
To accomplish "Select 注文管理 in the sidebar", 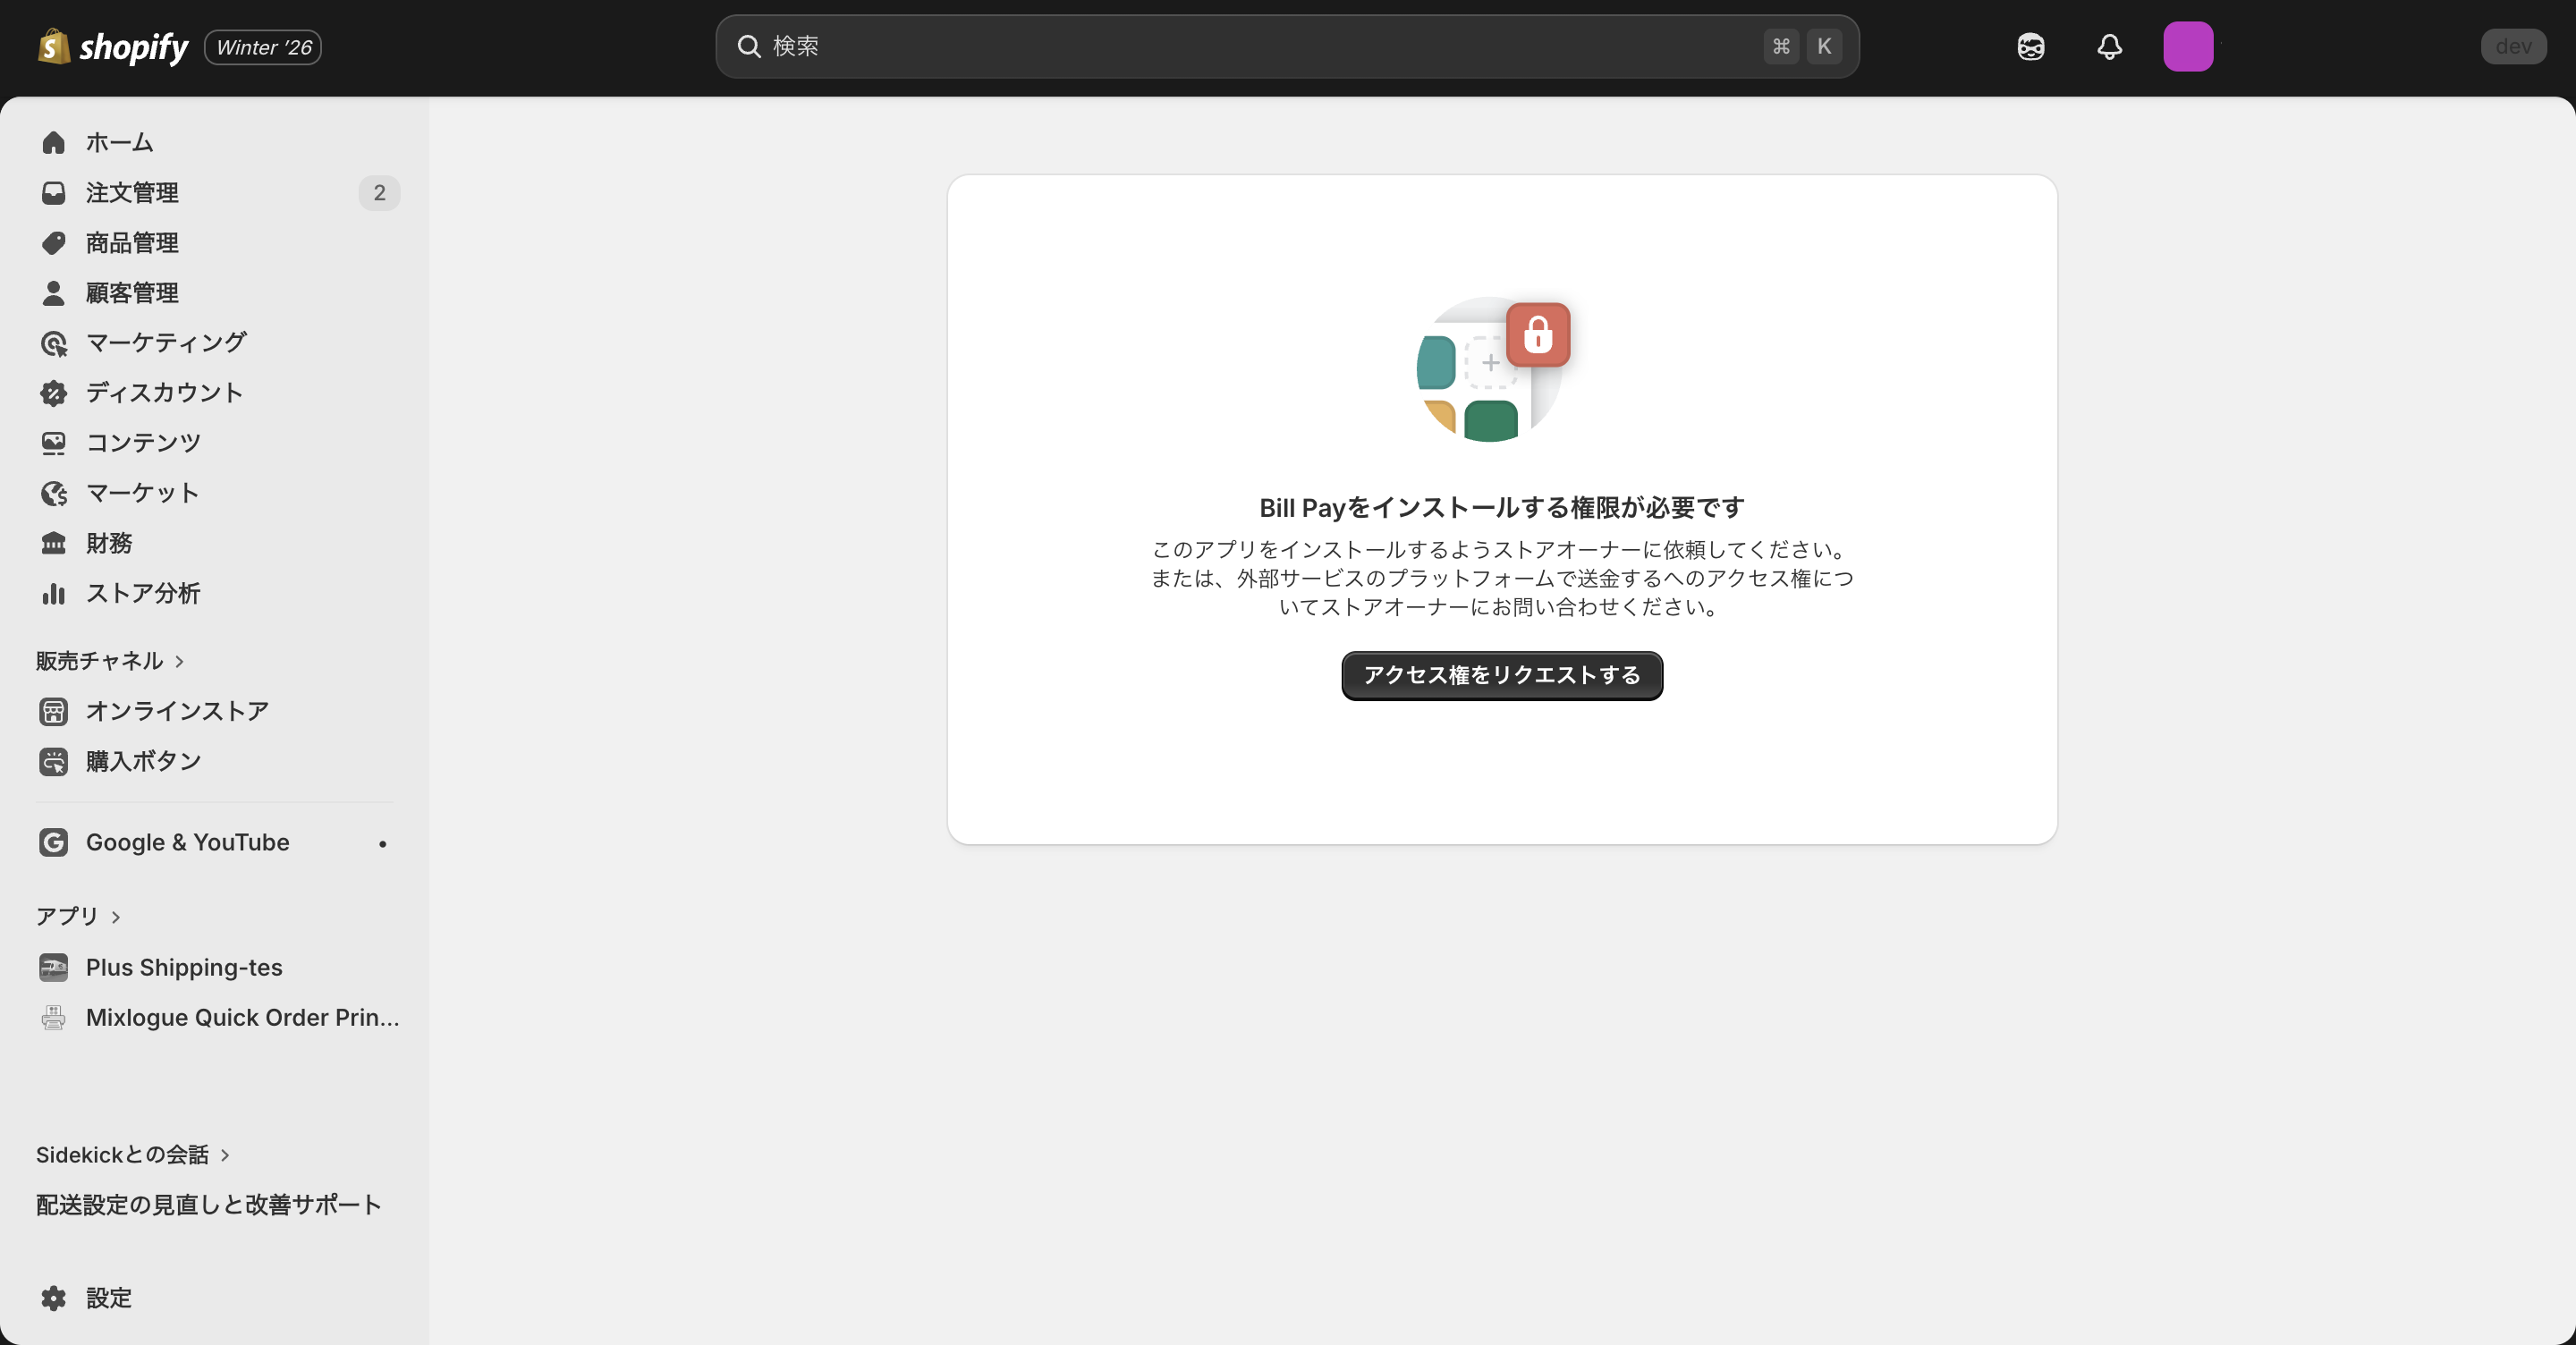I will pos(132,192).
